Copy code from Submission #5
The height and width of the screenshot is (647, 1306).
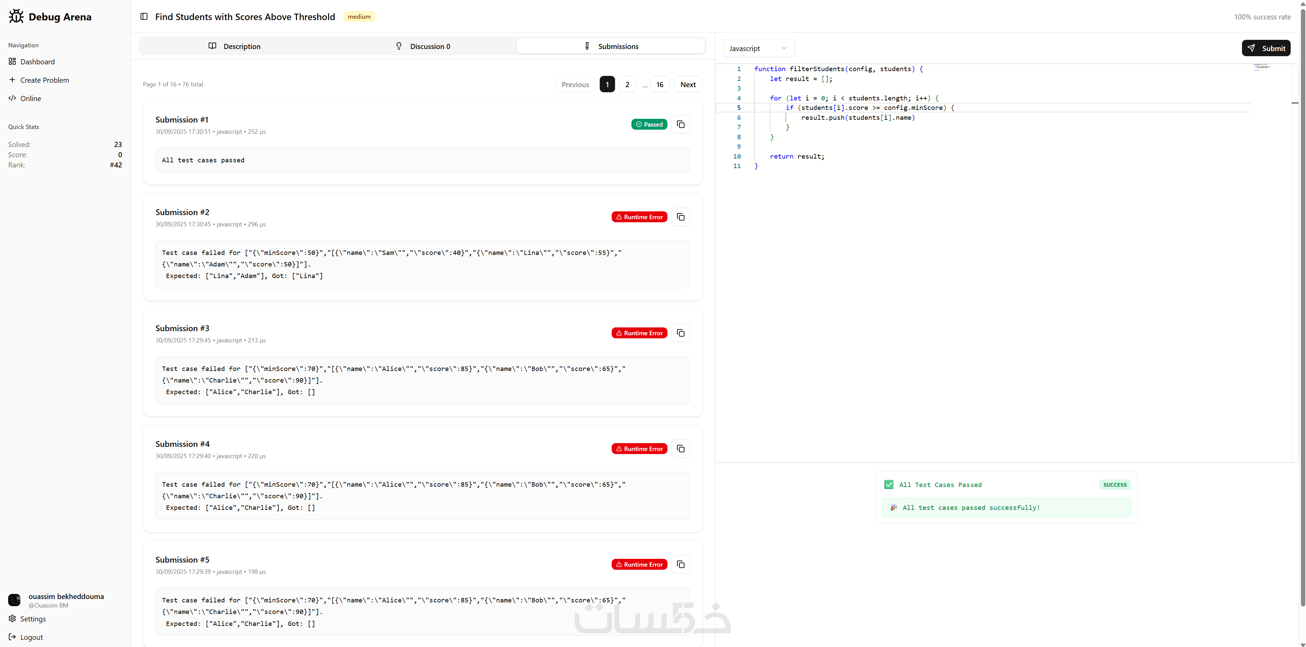pos(680,564)
